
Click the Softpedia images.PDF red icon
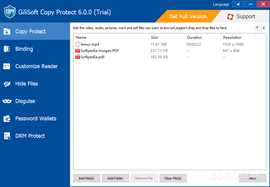point(78,50)
